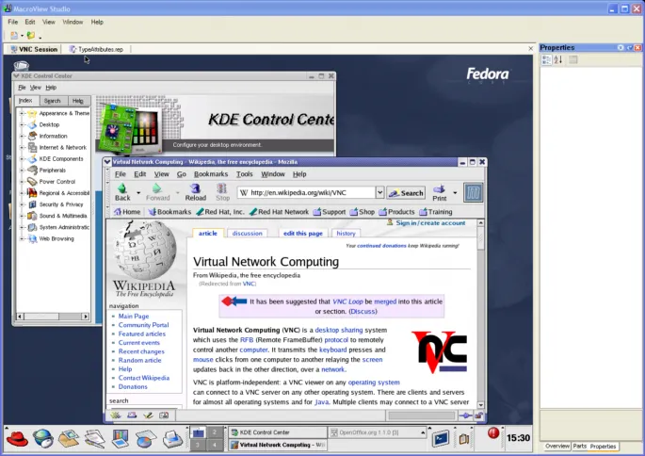Click the Print icon in Mozilla toolbar
This screenshot has height=456, width=645.
pyautogui.click(x=439, y=189)
